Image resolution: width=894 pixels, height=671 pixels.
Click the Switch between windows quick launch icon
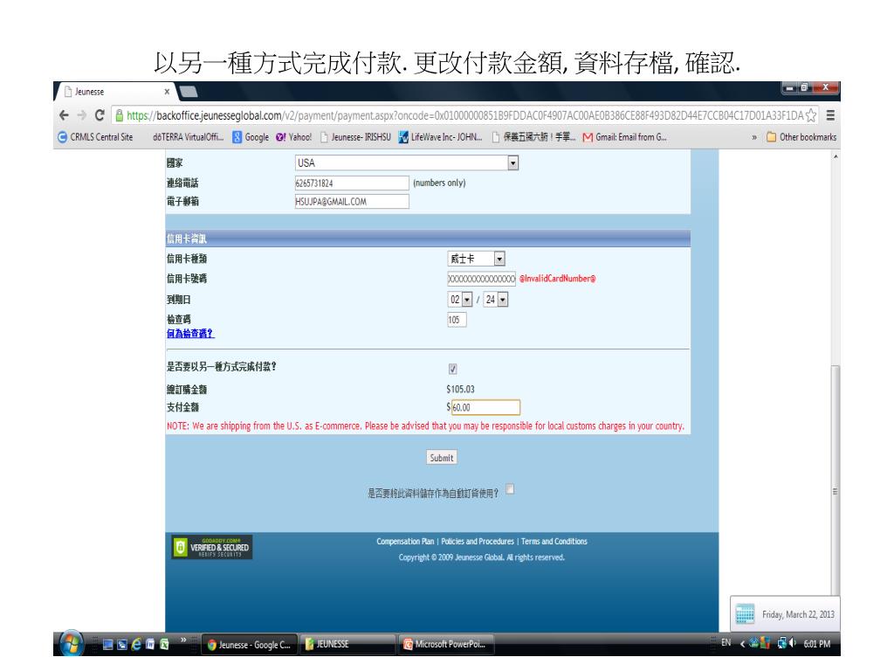click(x=122, y=644)
